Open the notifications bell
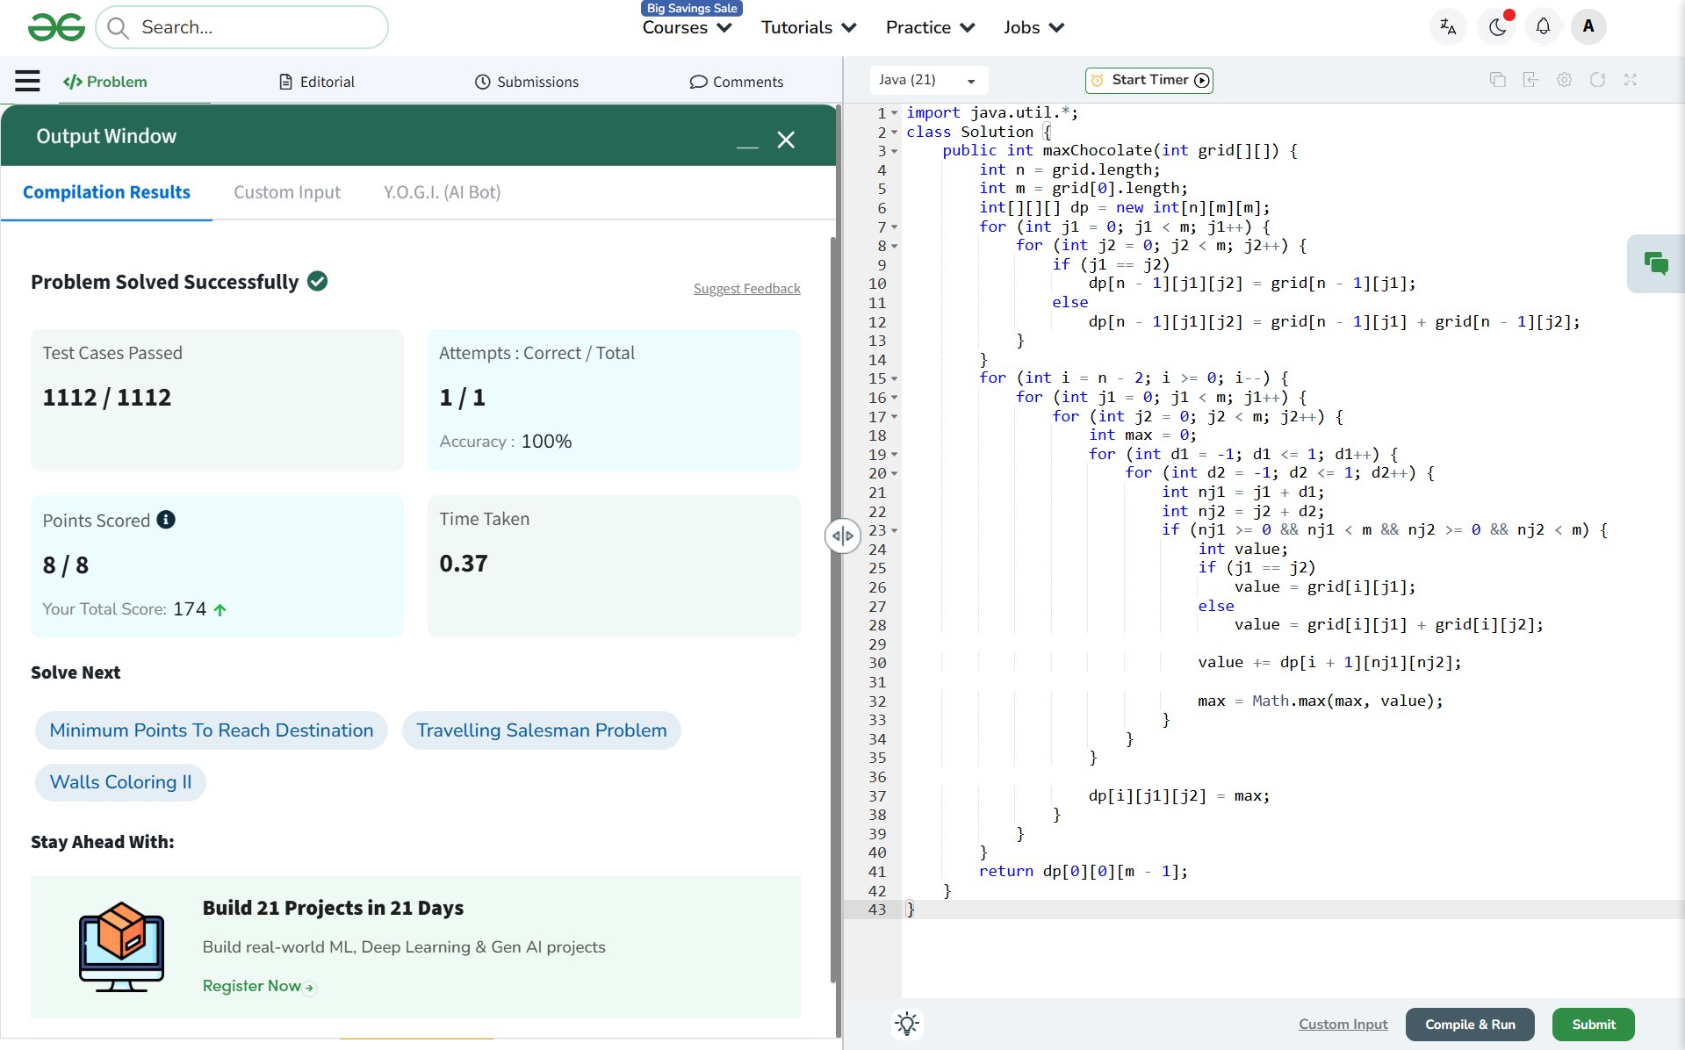Viewport: 1685px width, 1050px height. 1543,27
